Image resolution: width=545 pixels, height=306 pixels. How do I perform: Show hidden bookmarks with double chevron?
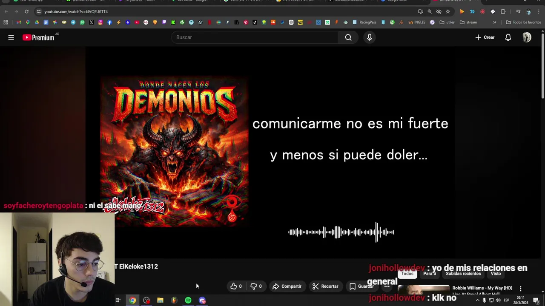494,22
